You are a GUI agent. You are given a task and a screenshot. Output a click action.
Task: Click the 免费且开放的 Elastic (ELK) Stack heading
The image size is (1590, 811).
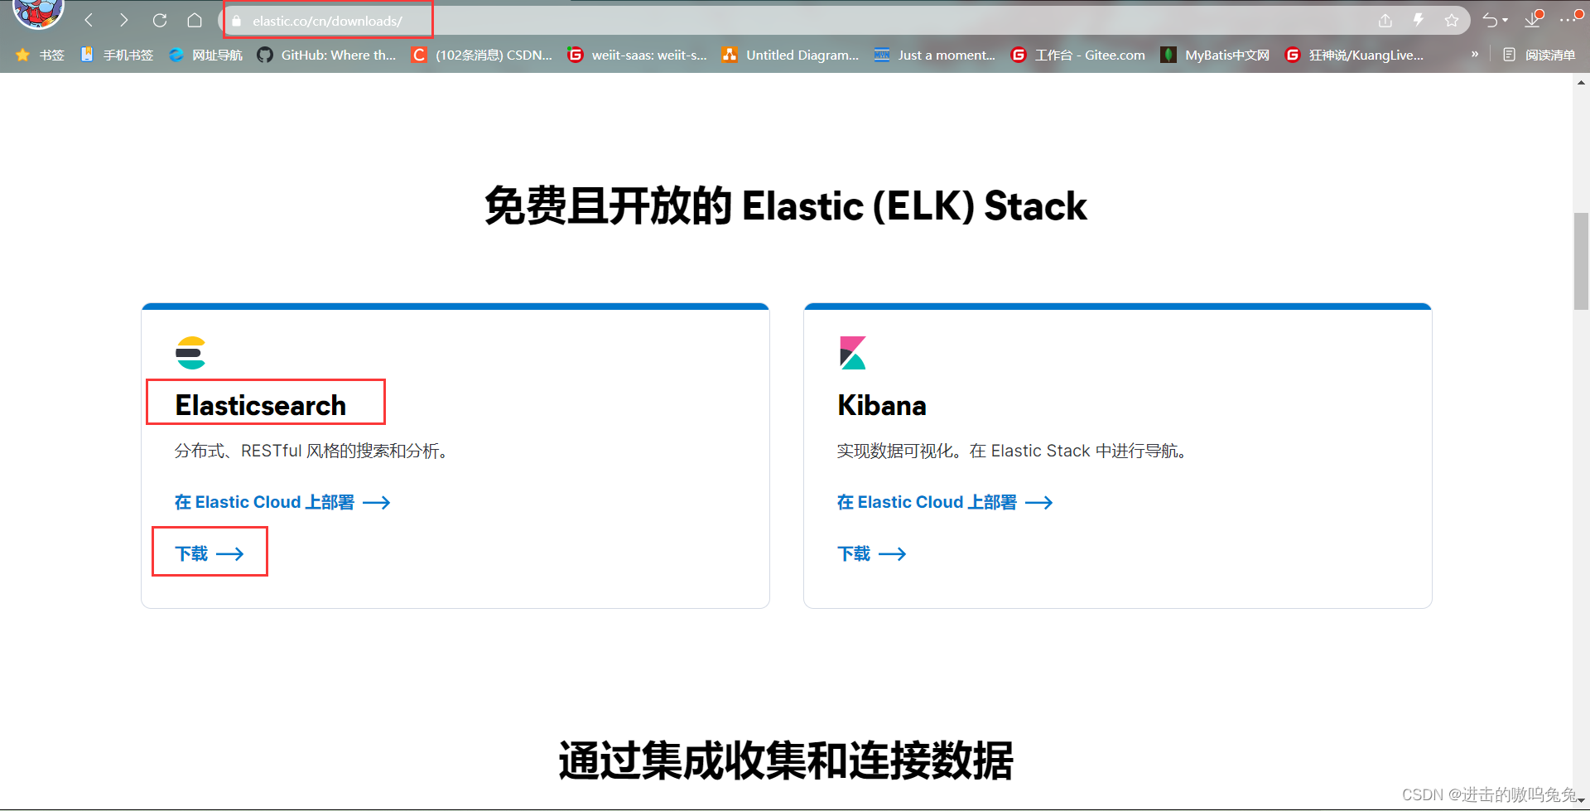pos(785,205)
